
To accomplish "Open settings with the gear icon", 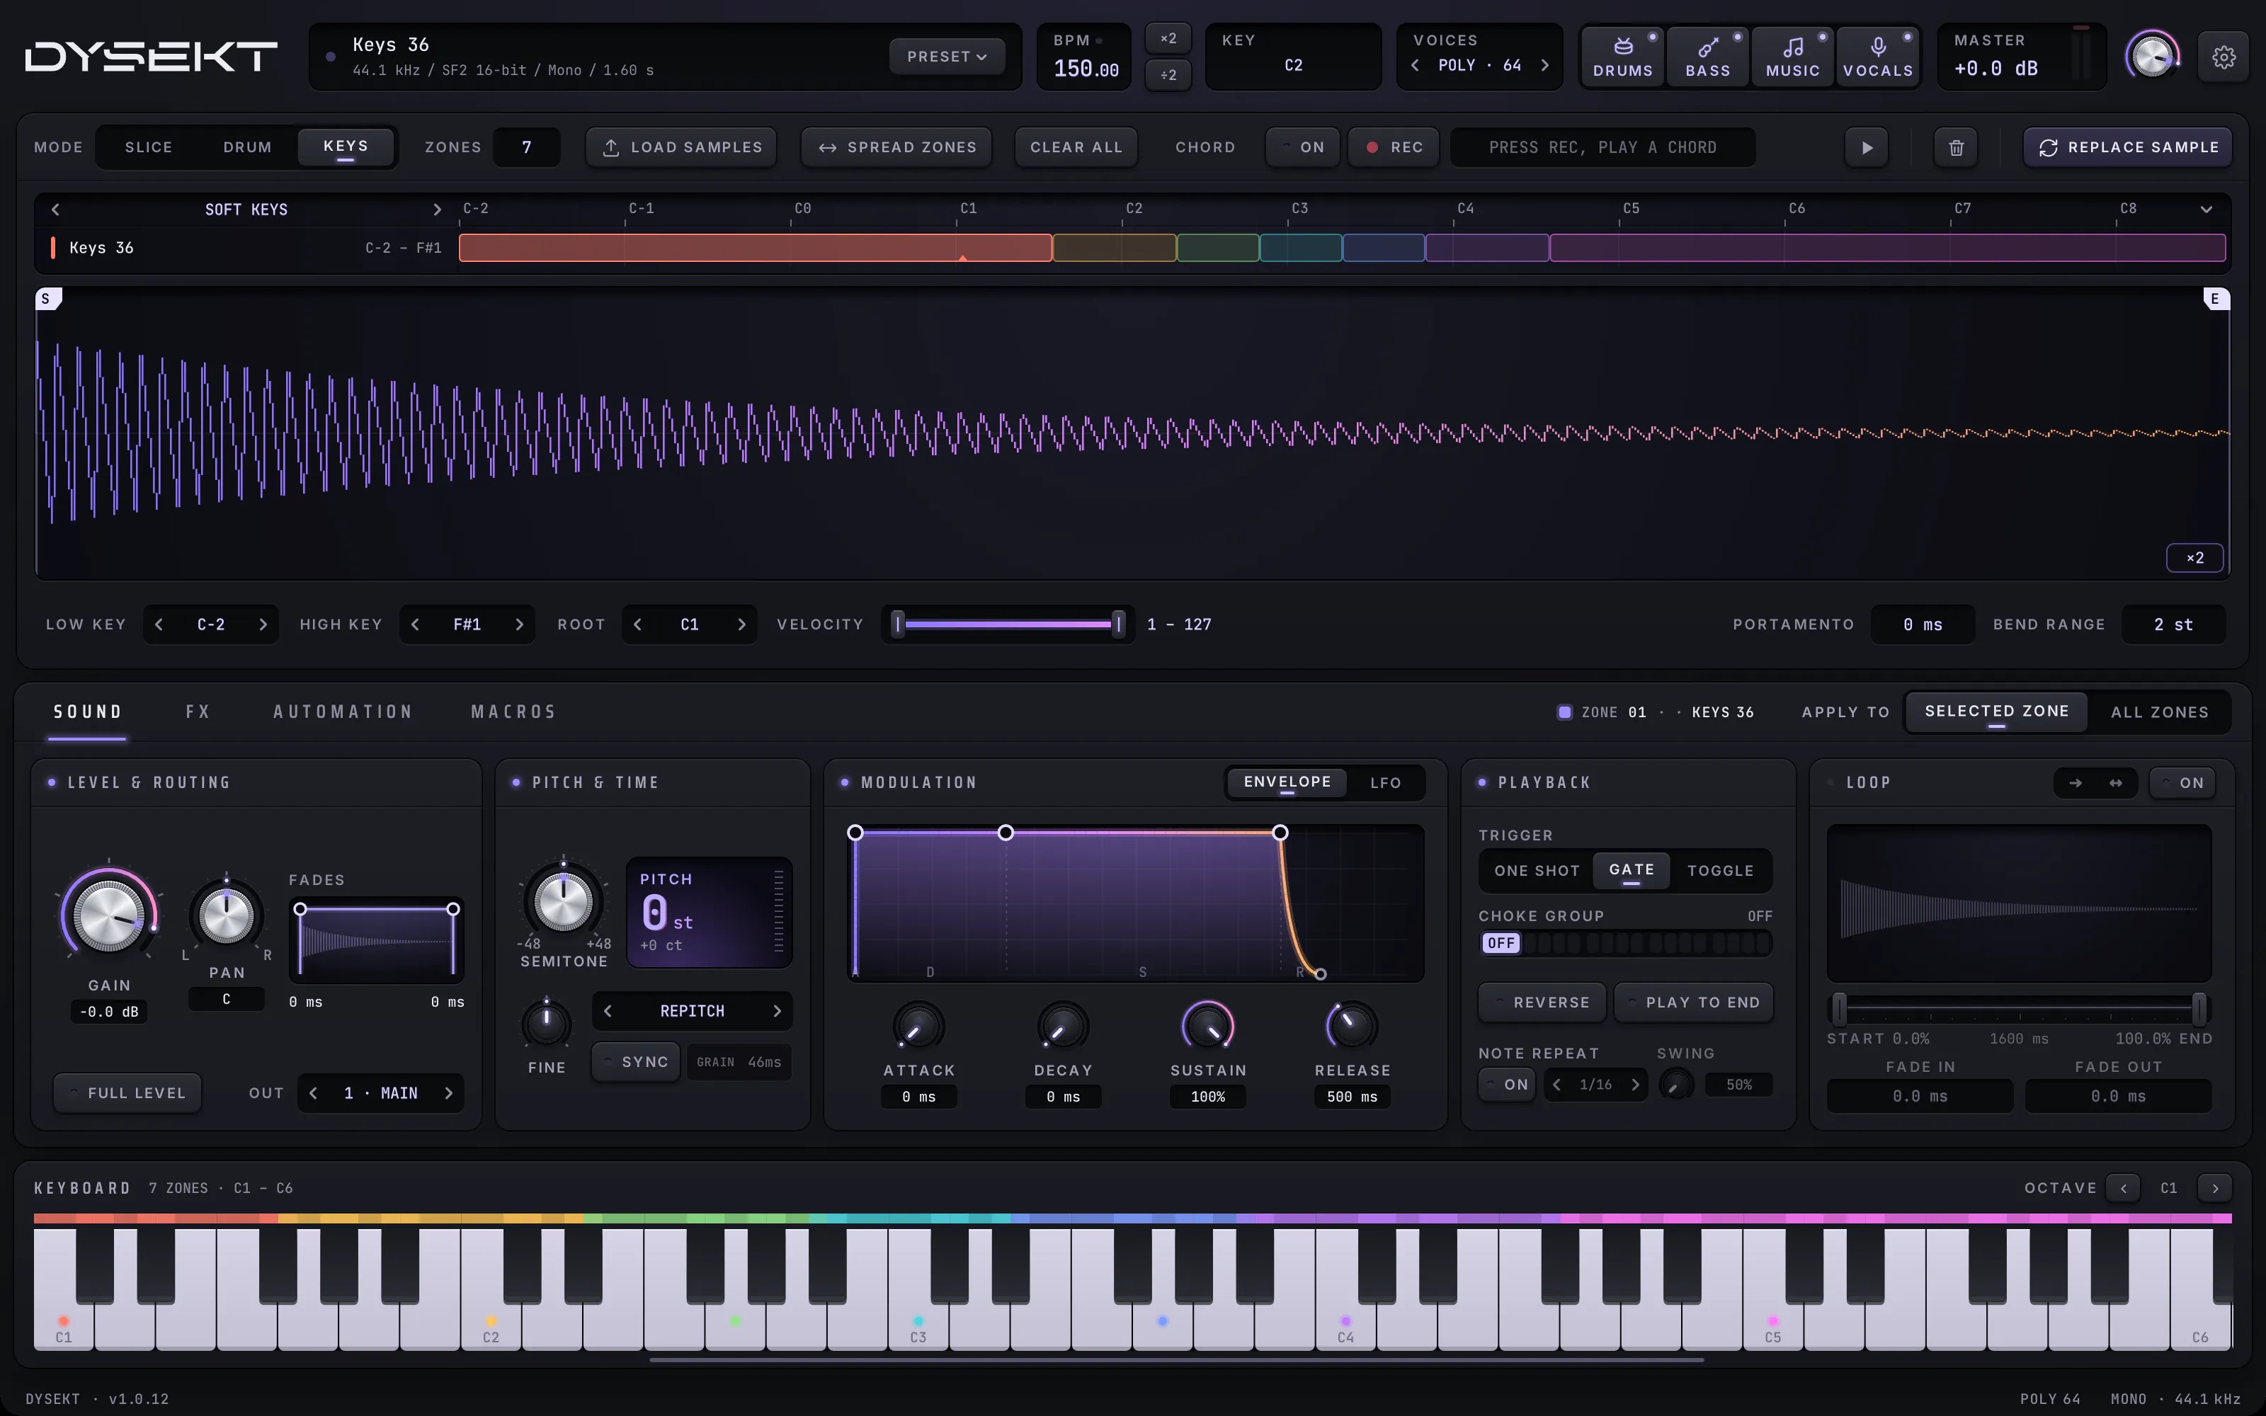I will [2223, 57].
